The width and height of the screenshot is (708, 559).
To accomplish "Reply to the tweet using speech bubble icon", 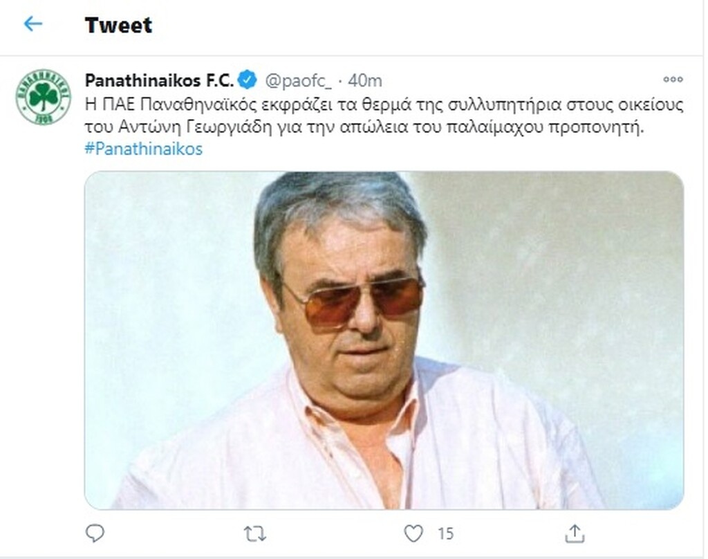I will (x=95, y=533).
